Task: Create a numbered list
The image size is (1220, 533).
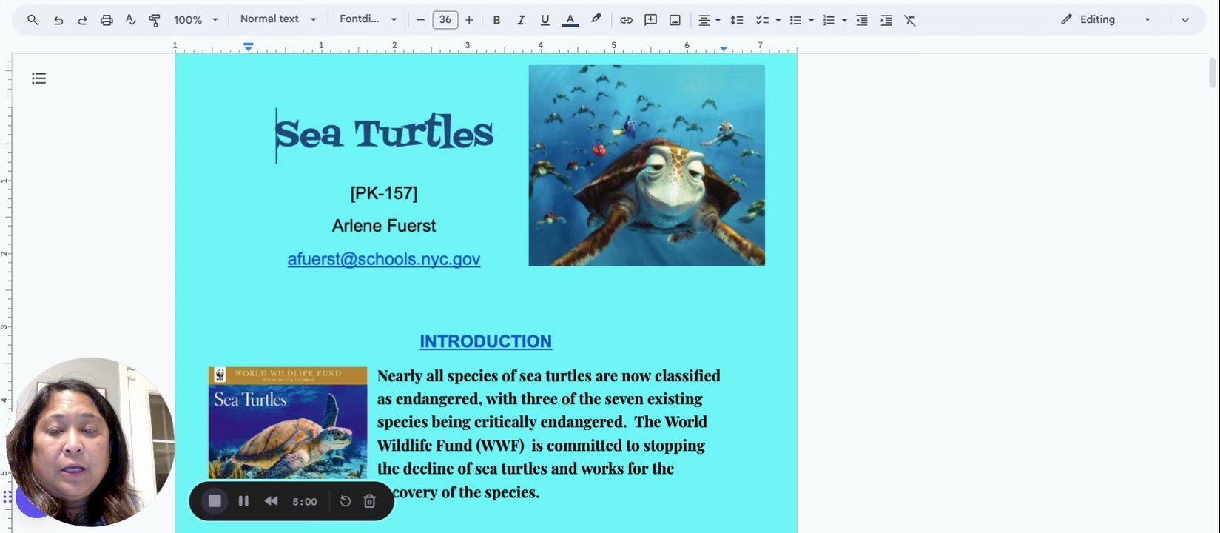Action: 829,20
